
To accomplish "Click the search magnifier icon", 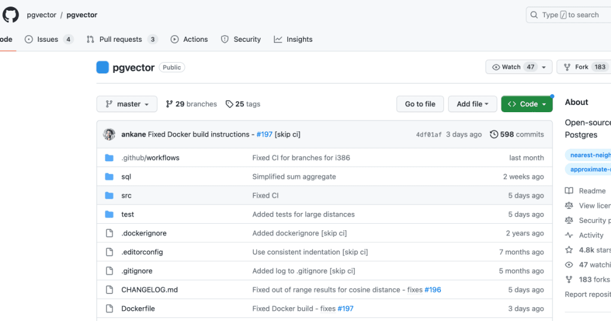I will [x=534, y=15].
